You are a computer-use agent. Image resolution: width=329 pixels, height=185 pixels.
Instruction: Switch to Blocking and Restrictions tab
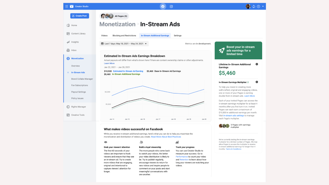tap(124, 35)
